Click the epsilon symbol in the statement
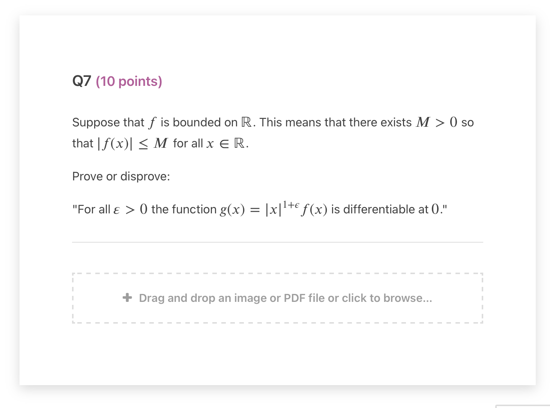This screenshot has height=408, width=550. (x=116, y=209)
